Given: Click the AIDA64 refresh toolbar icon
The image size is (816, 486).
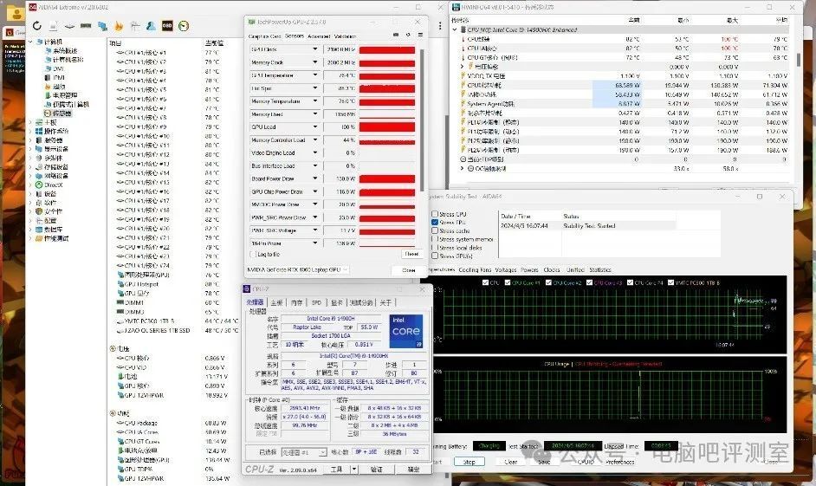Looking at the screenshot, I should 36,25.
